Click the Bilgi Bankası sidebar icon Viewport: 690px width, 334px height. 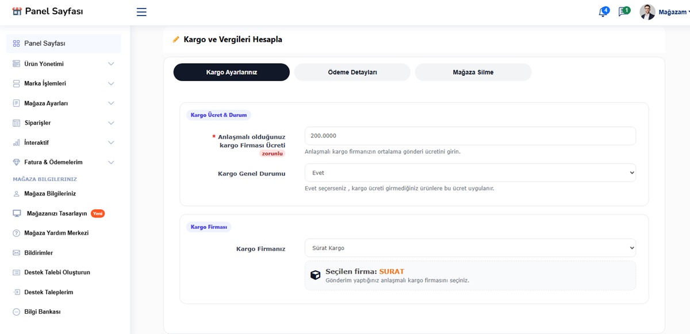[17, 312]
